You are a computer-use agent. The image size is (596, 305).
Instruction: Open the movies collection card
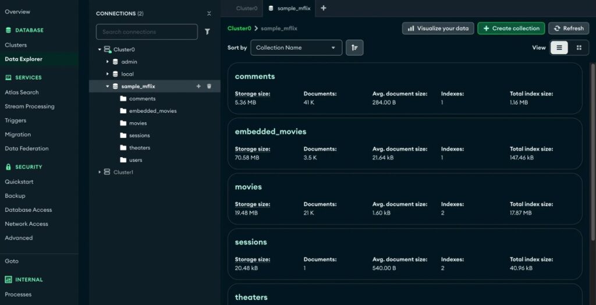tap(405, 199)
